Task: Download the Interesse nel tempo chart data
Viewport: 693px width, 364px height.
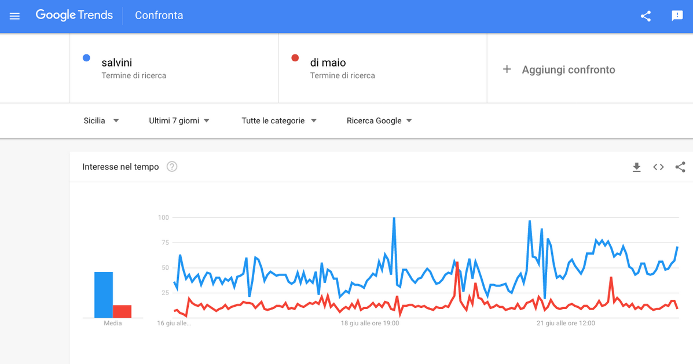Action: [x=636, y=167]
